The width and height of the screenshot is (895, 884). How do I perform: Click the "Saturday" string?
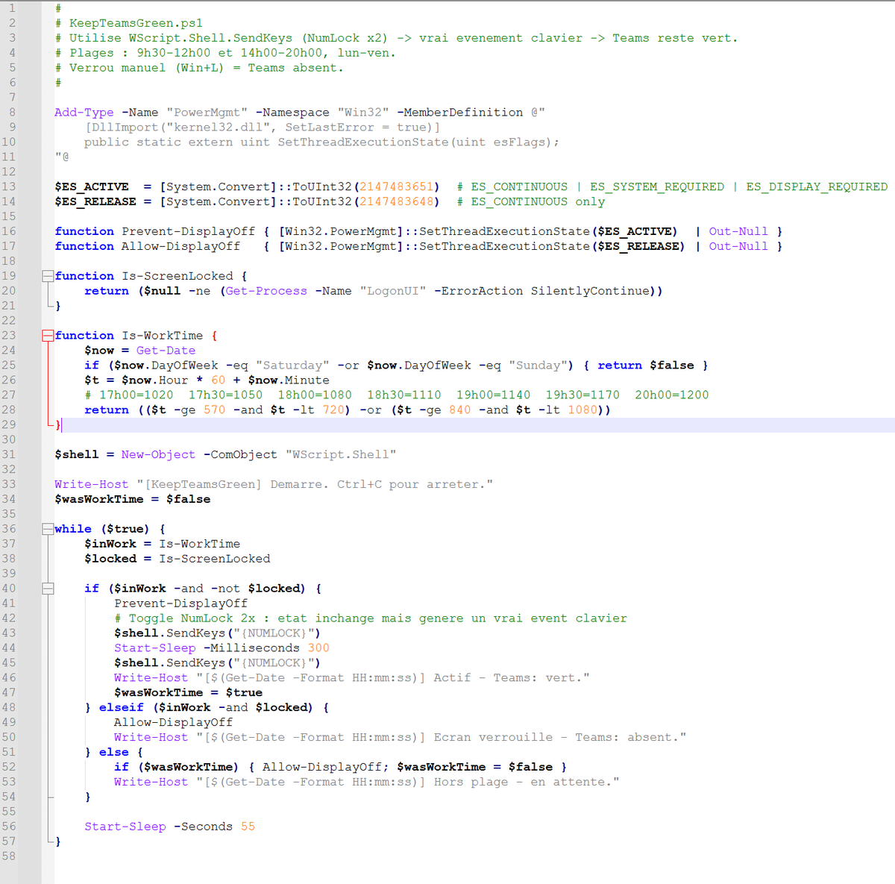point(292,366)
